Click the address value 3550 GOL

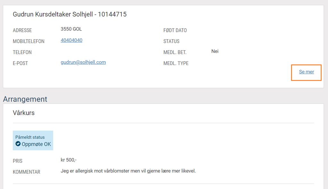pos(71,29)
